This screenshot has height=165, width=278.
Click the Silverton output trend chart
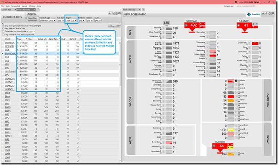click(x=169, y=133)
